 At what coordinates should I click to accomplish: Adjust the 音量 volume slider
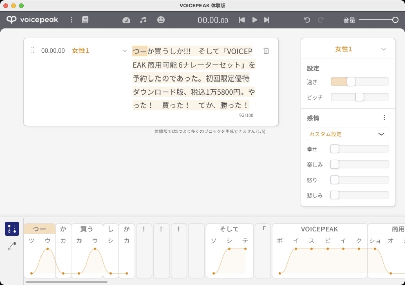[379, 20]
